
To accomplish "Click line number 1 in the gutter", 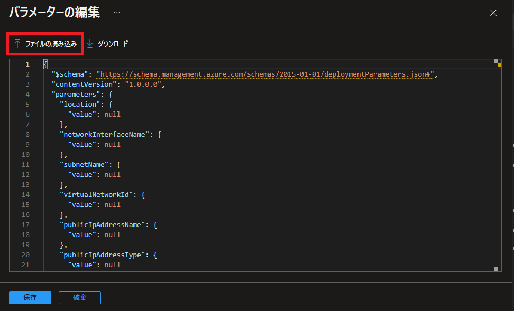I will point(27,64).
